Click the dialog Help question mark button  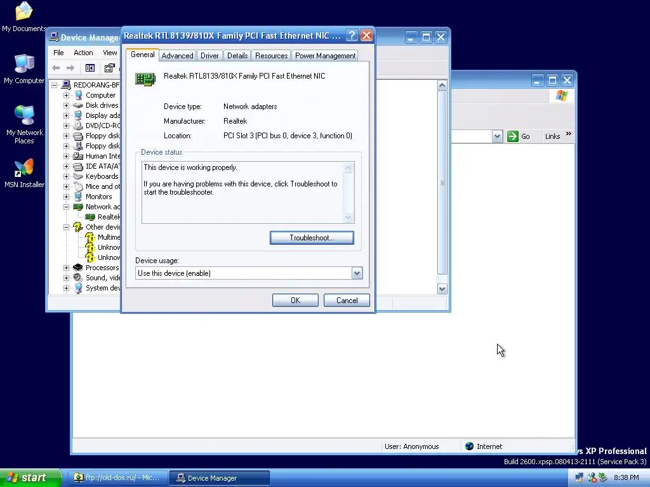(352, 36)
